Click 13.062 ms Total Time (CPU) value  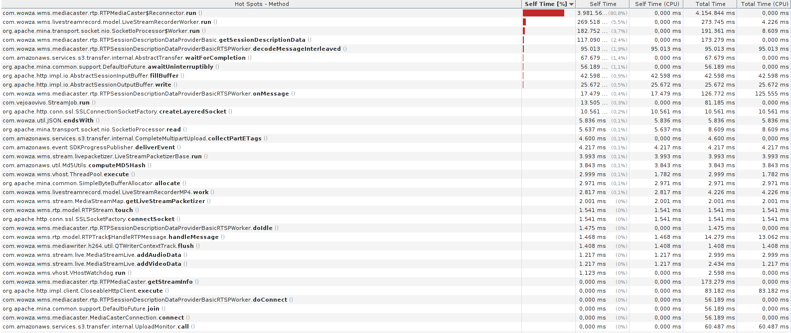pos(774,237)
